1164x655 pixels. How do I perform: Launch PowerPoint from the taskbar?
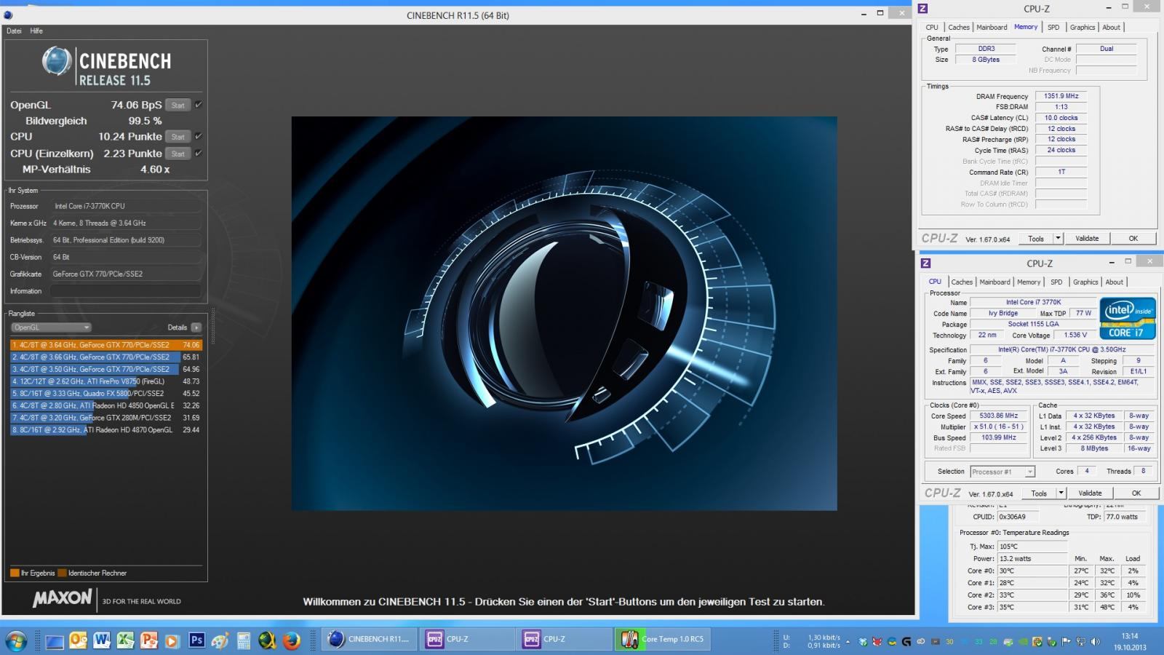tap(149, 640)
